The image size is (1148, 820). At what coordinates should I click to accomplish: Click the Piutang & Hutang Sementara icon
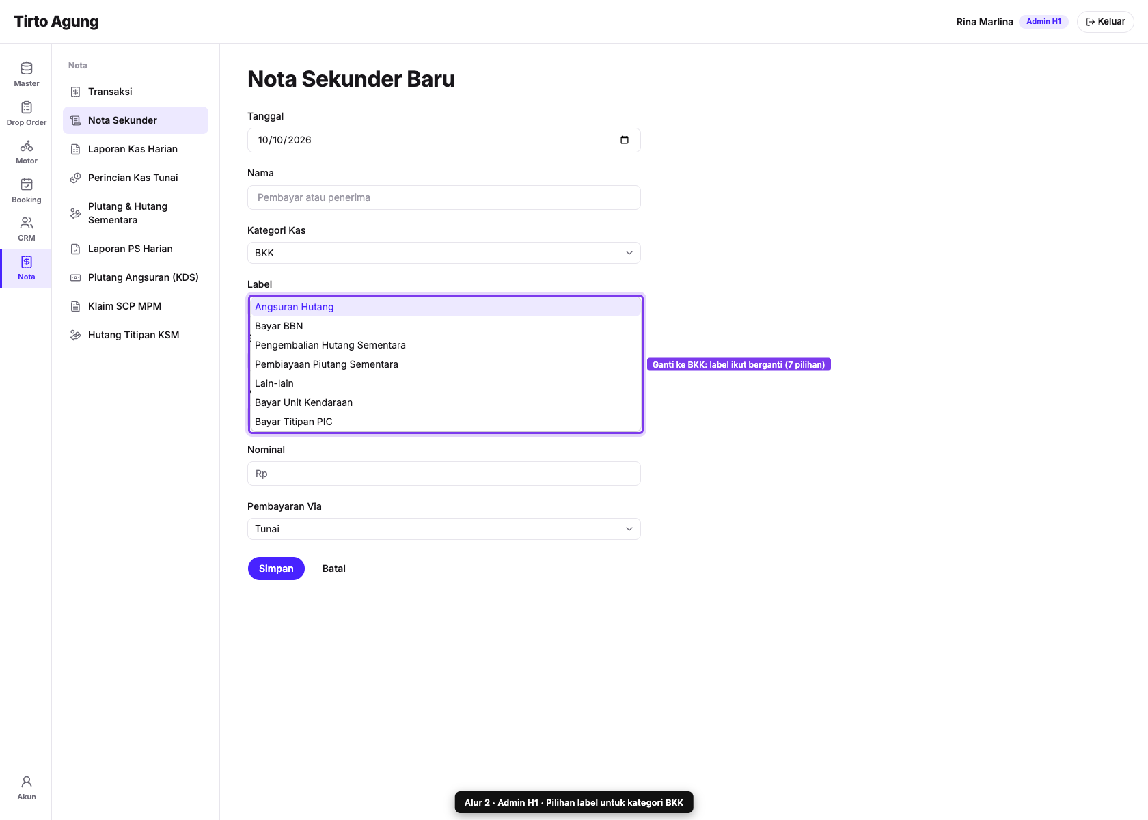point(76,213)
